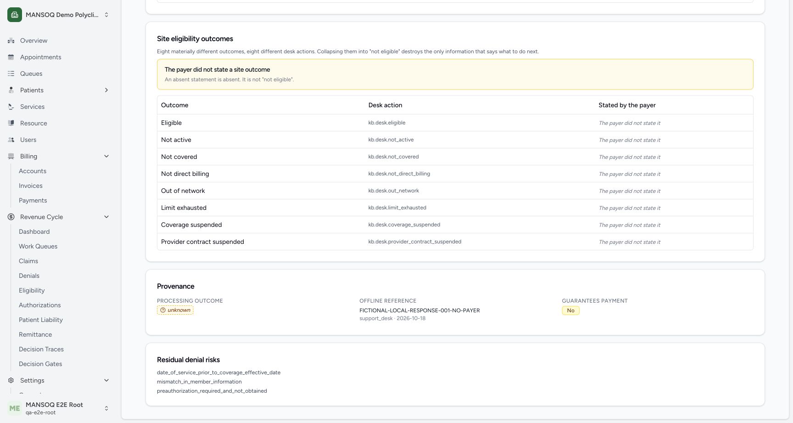793x423 pixels.
Task: Click the Users group icon
Action: pyautogui.click(x=11, y=140)
